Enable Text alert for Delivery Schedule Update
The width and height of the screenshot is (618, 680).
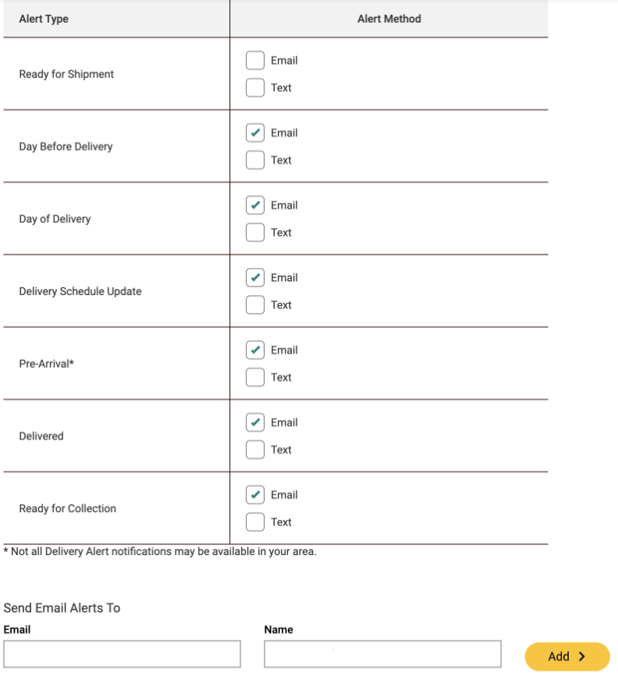255,305
